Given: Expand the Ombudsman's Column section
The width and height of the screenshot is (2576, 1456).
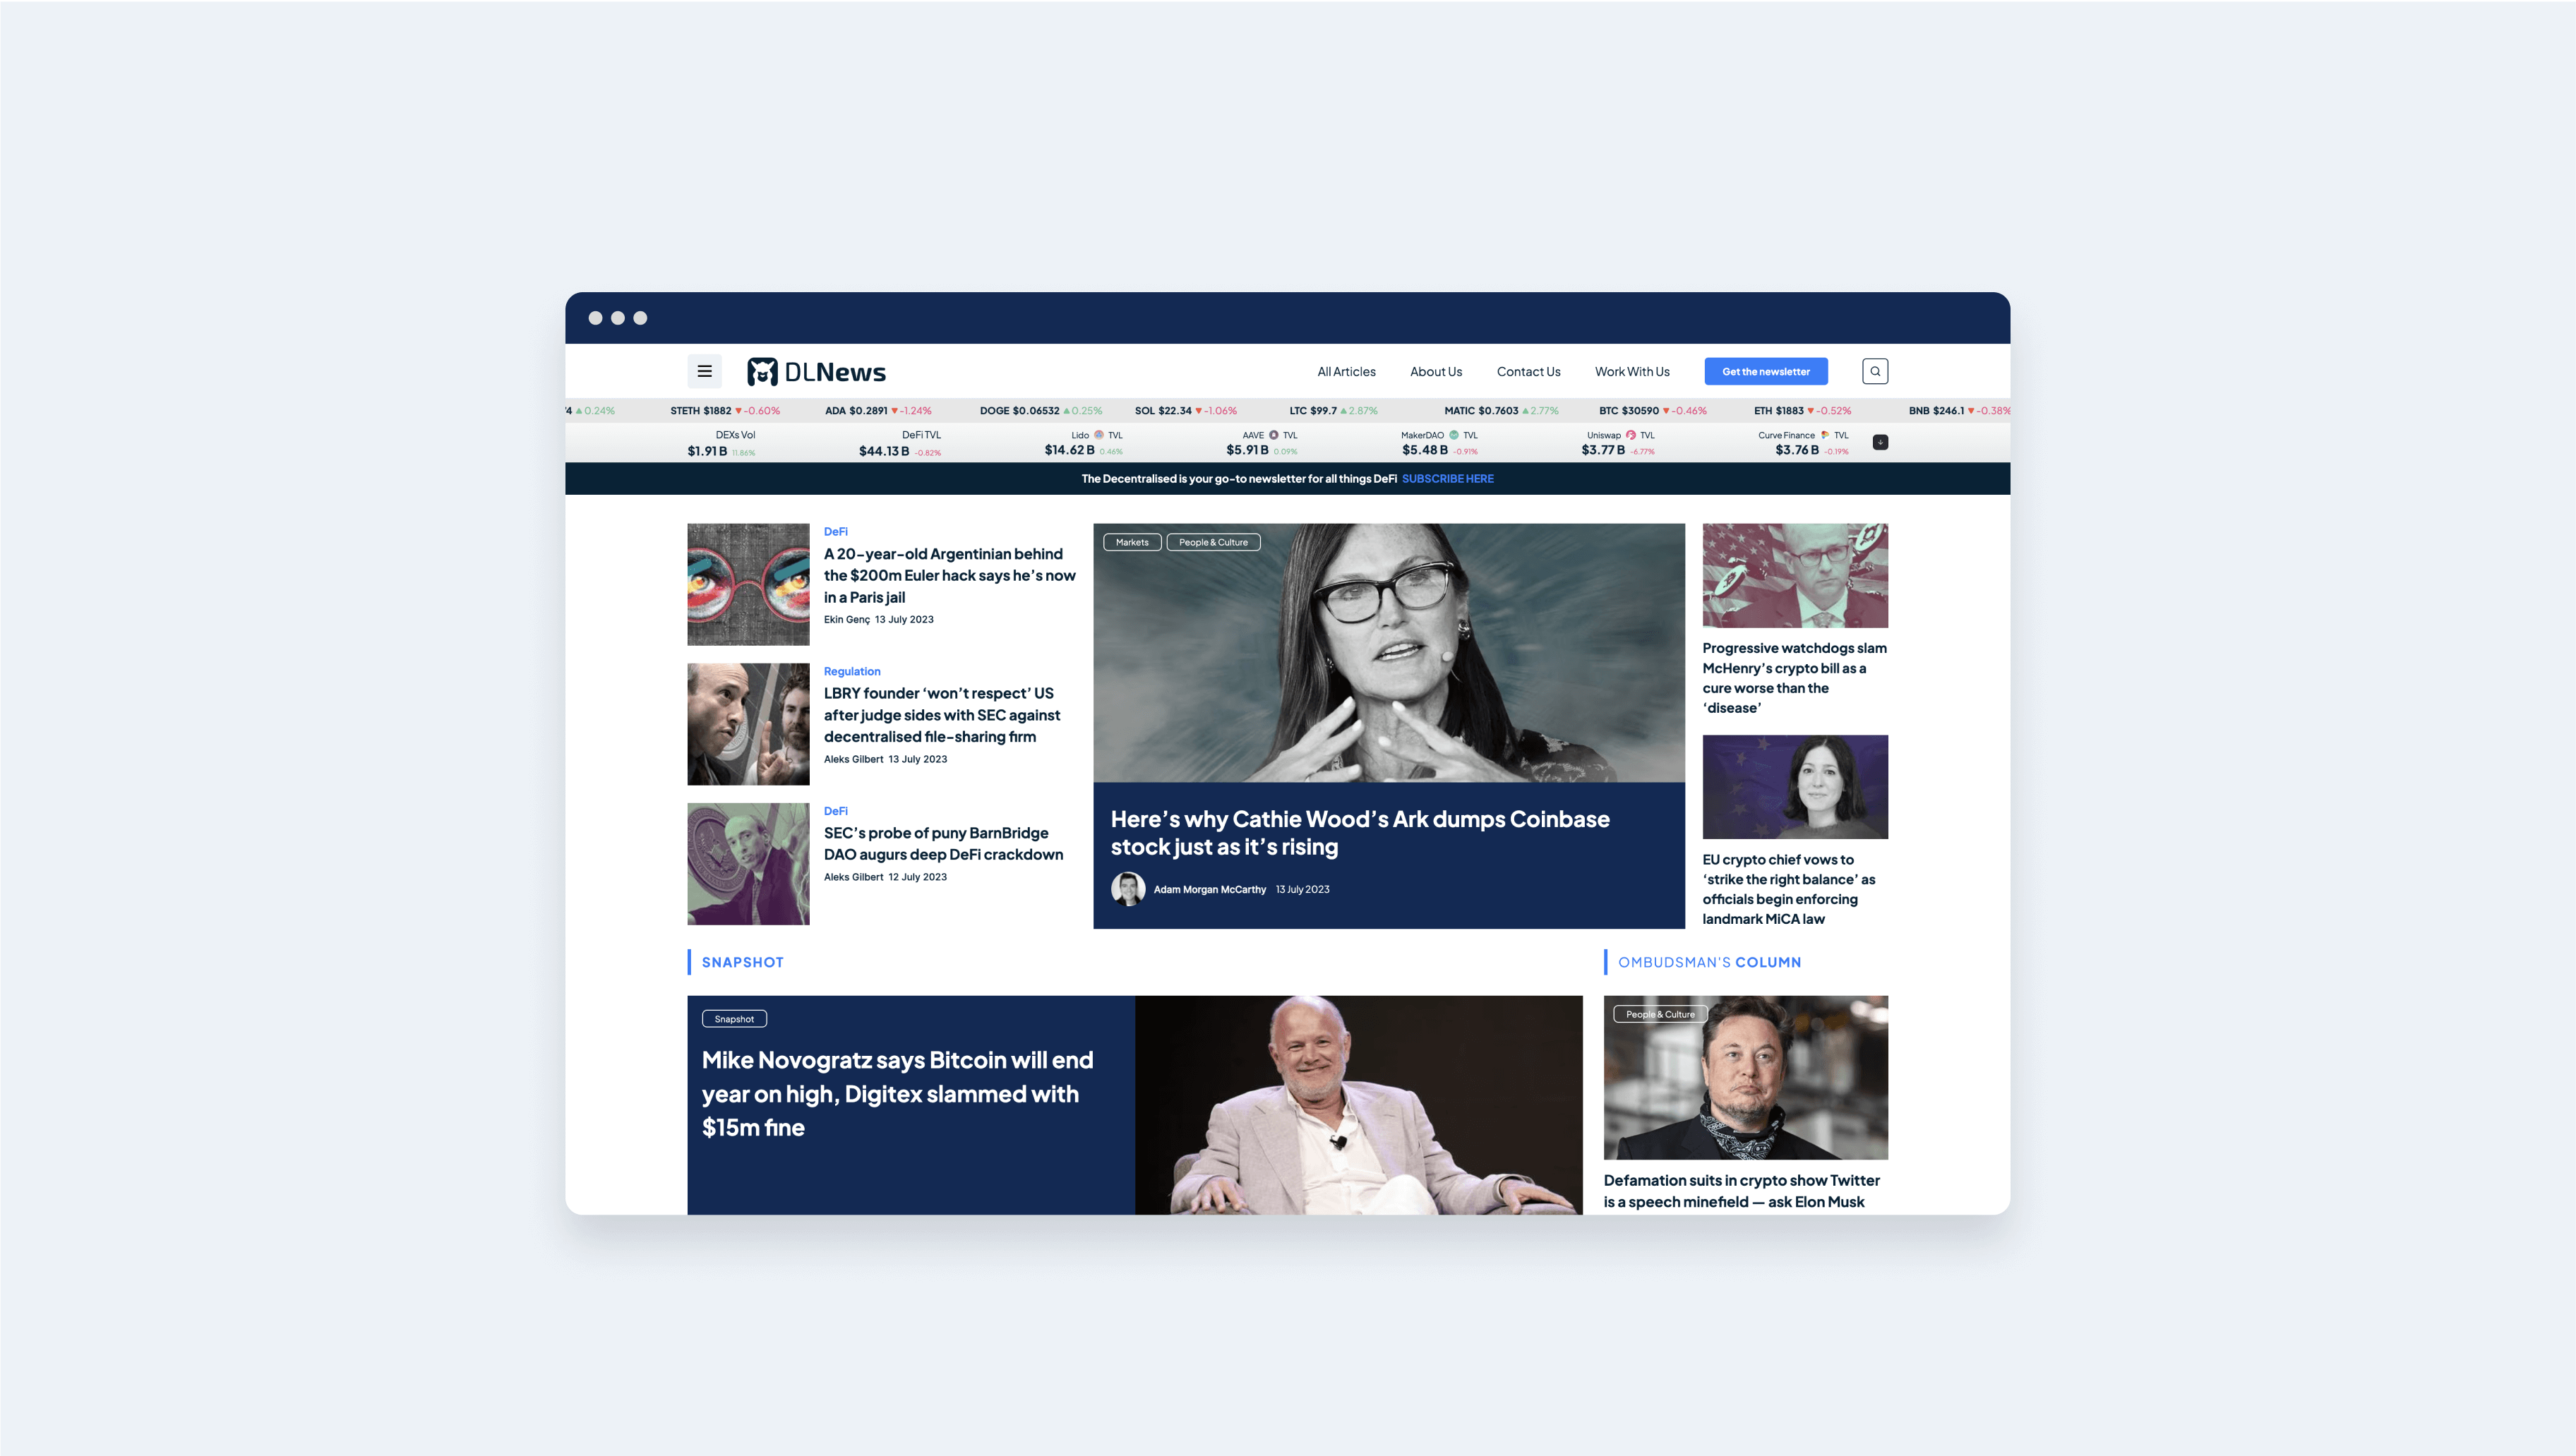Looking at the screenshot, I should [1709, 961].
